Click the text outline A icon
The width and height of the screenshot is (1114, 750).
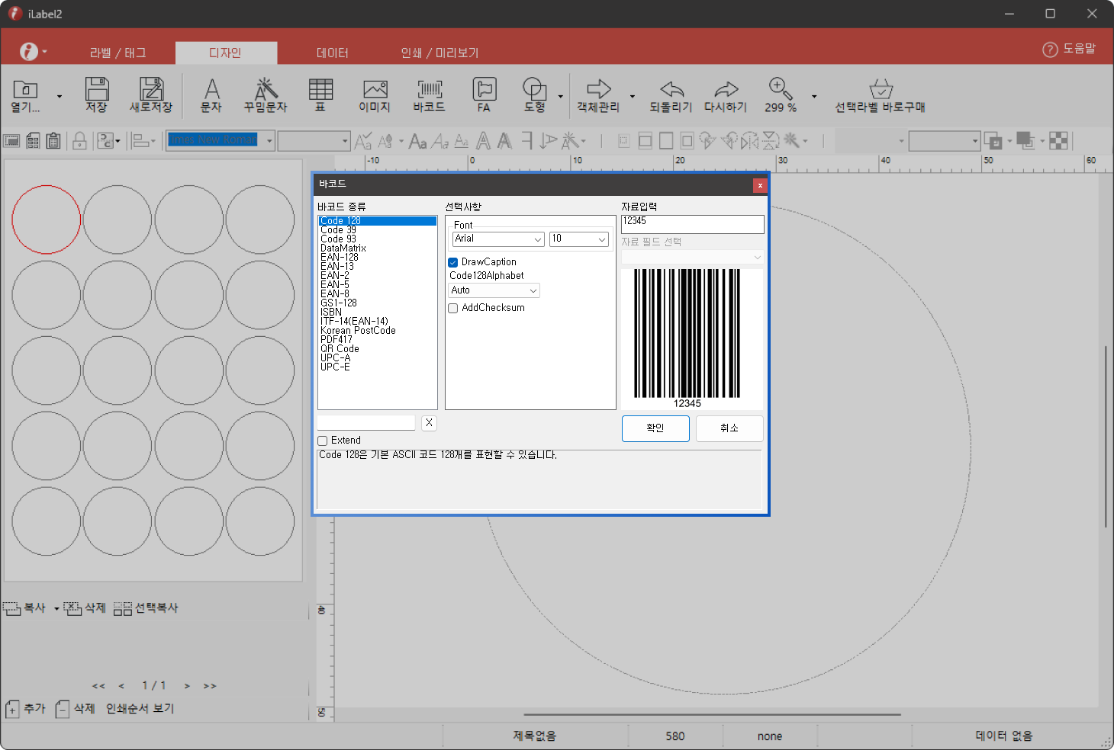click(x=483, y=140)
